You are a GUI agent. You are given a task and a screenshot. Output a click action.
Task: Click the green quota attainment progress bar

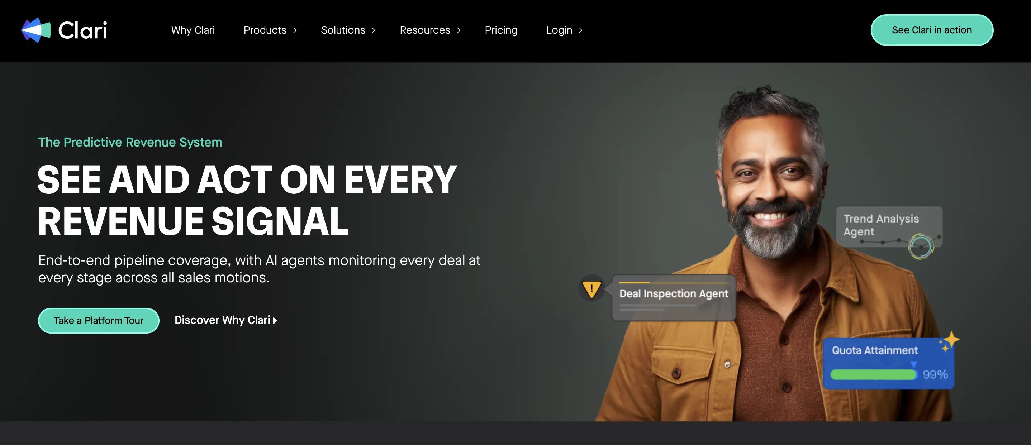point(874,374)
